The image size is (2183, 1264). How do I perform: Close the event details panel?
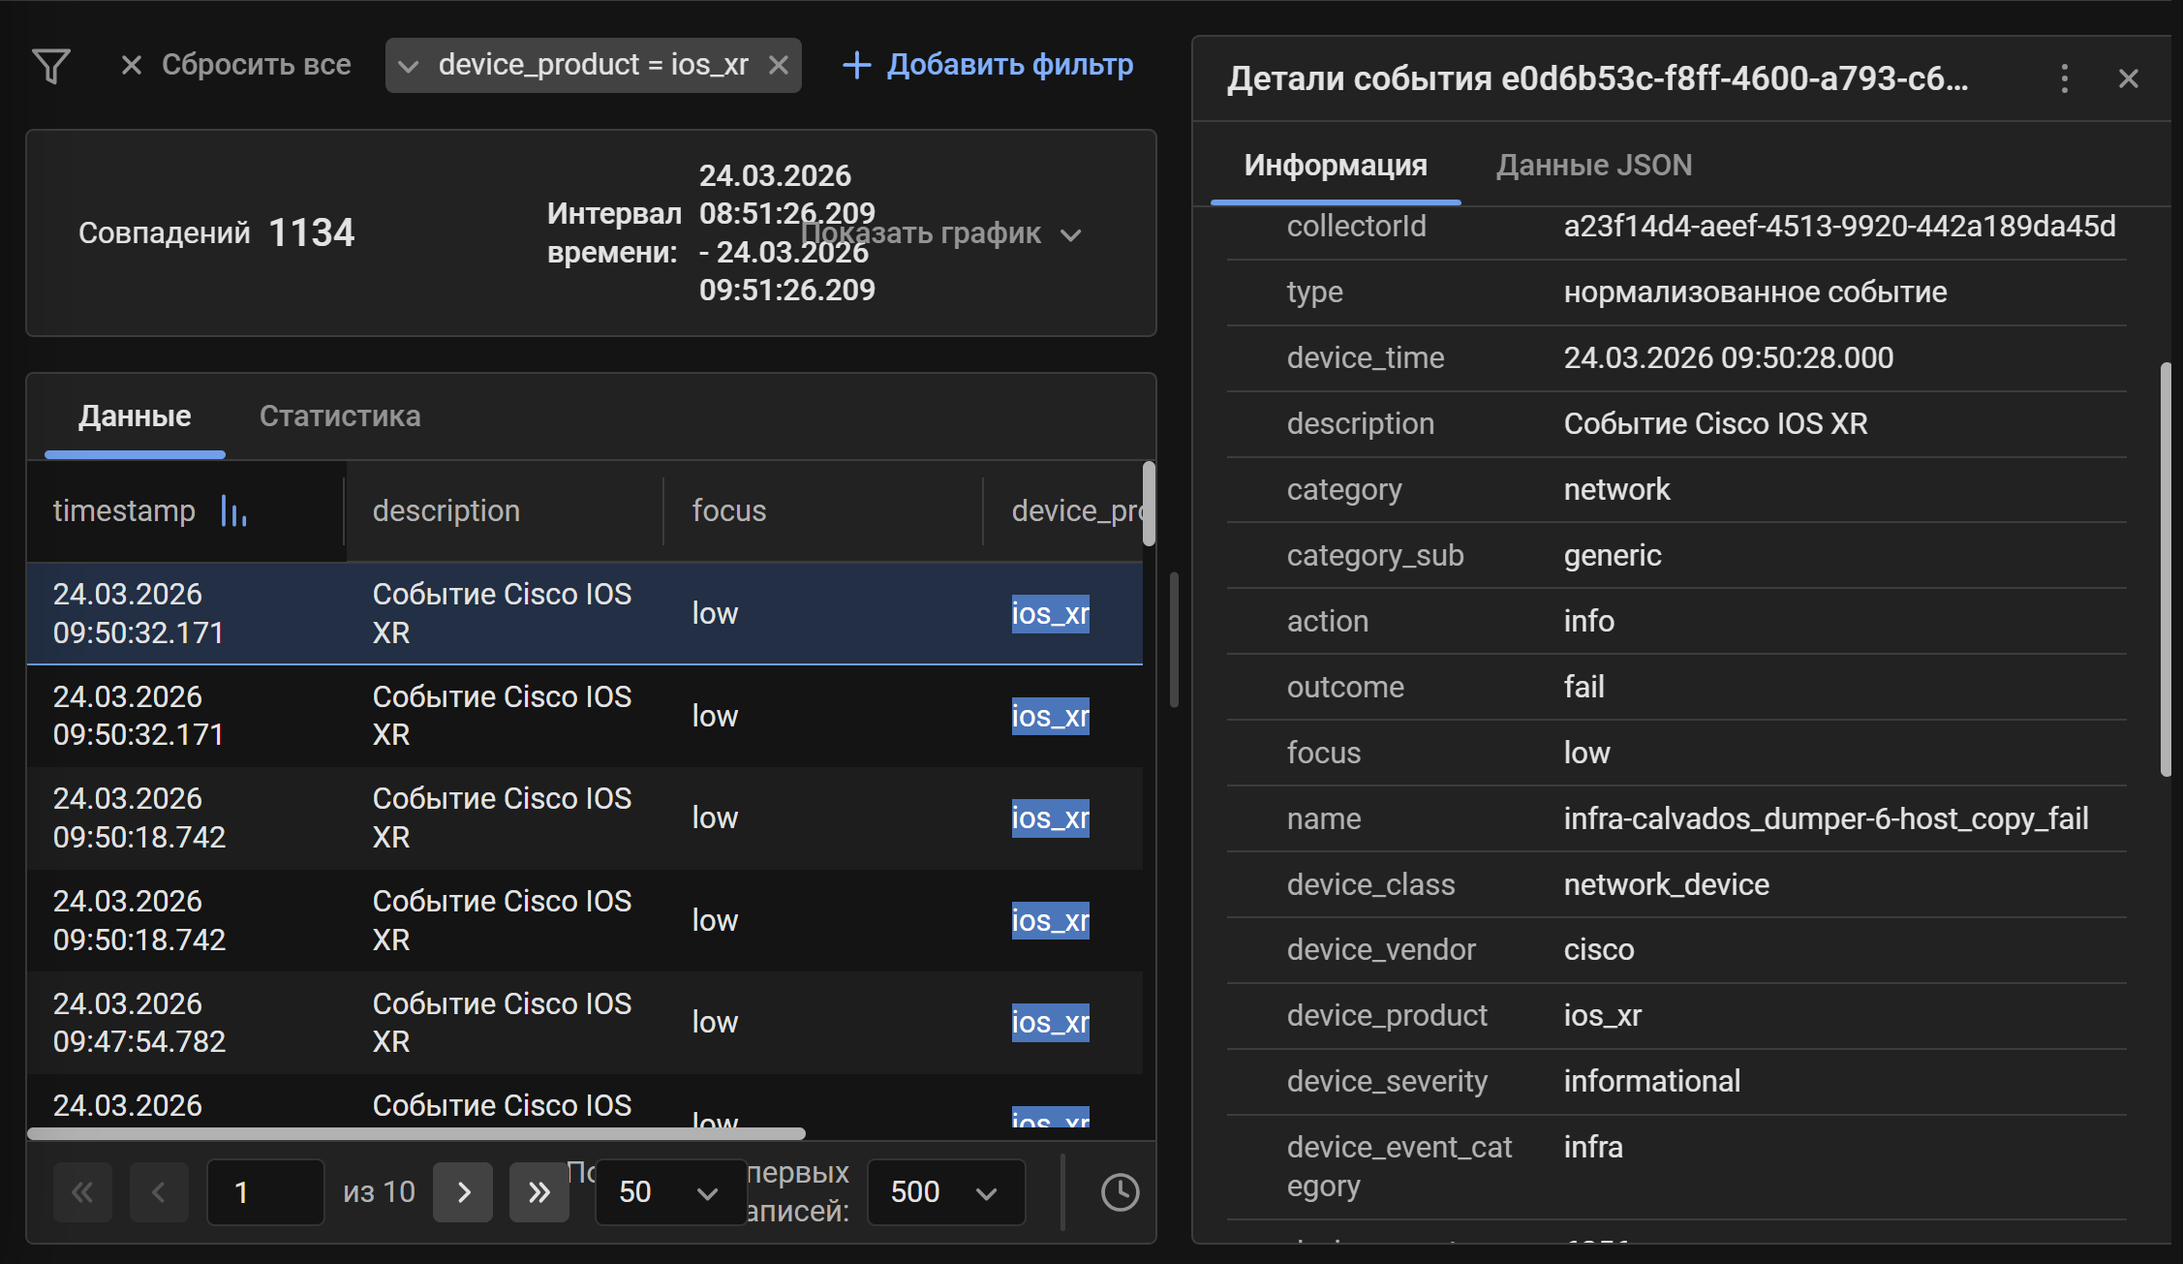coord(2127,79)
